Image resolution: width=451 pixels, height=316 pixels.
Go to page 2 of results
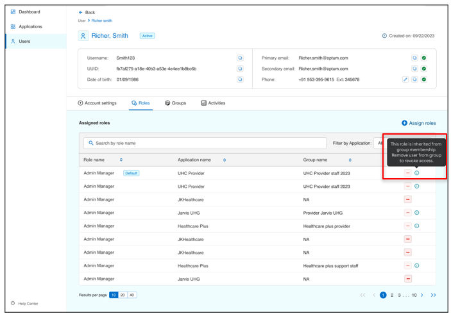coord(392,295)
